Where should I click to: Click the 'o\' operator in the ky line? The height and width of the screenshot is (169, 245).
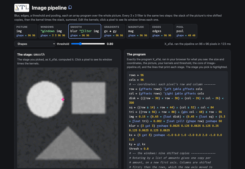(x=139, y=144)
